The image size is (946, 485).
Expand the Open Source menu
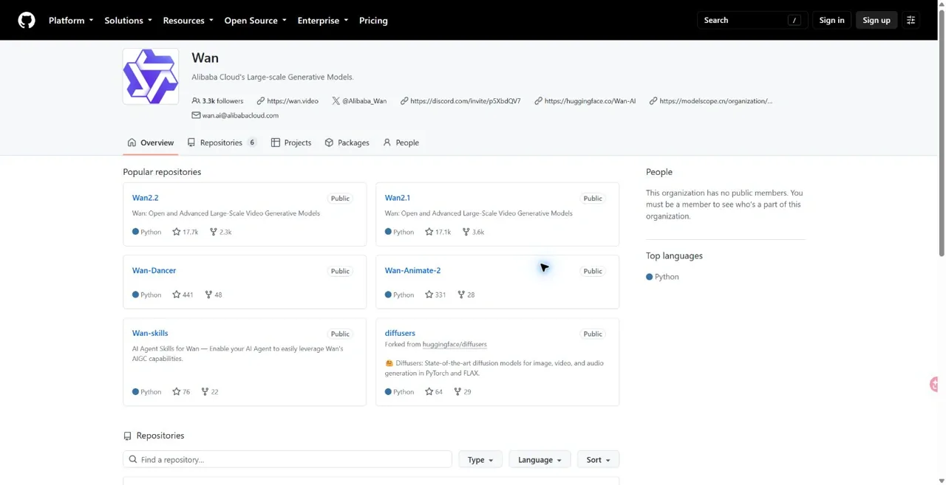click(255, 20)
